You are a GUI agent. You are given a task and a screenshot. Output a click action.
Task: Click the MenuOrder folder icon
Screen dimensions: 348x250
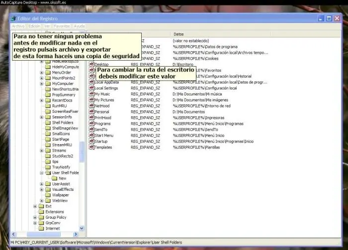[48, 72]
